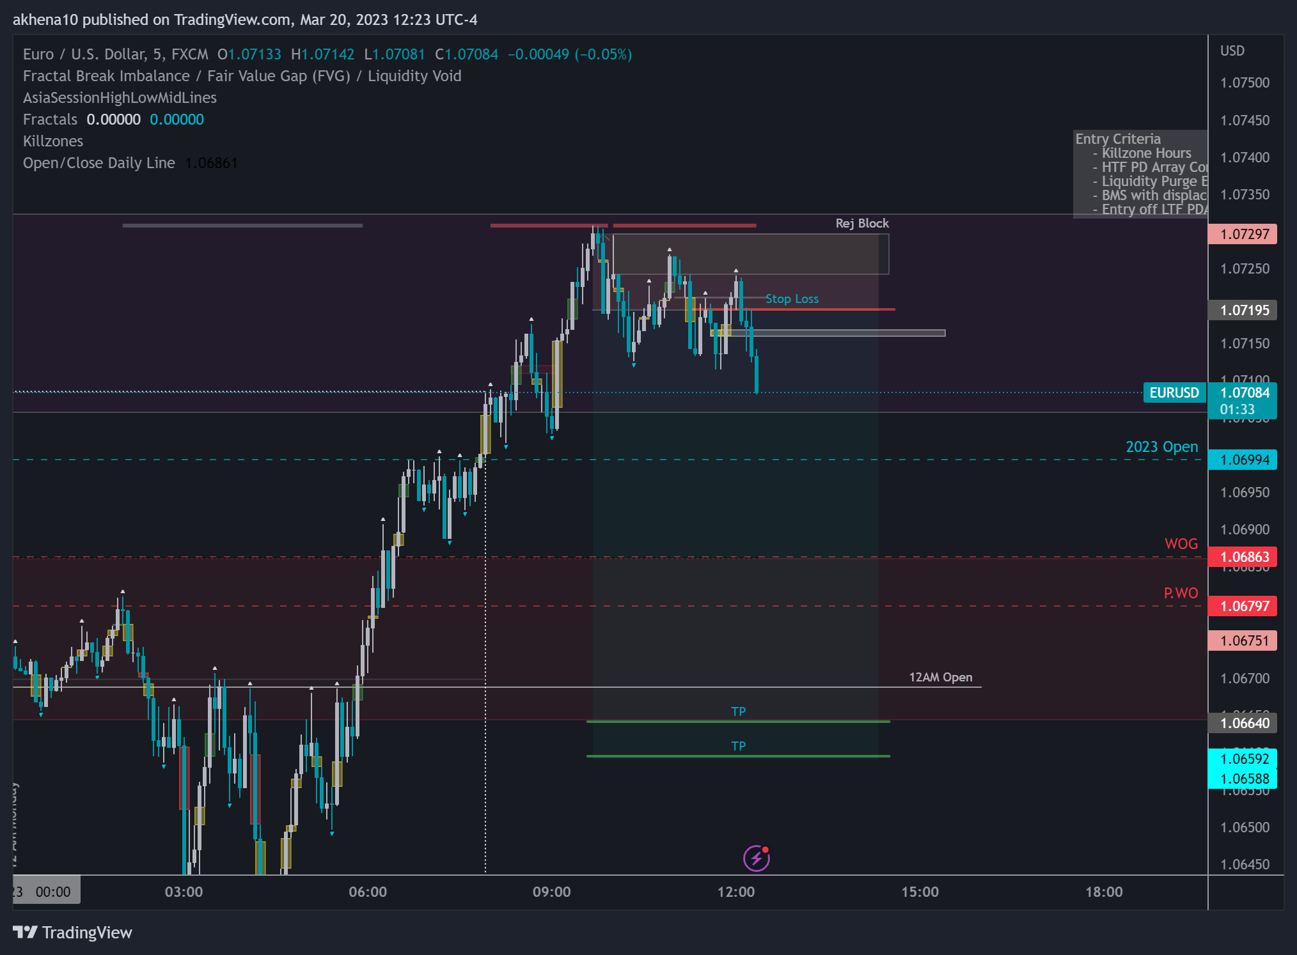Click the 1.06592 price axis tag
This screenshot has height=955, width=1297.
[1243, 759]
